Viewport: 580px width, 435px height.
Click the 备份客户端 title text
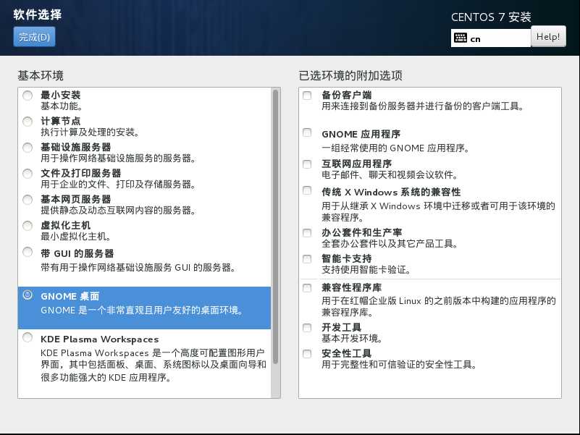(347, 95)
